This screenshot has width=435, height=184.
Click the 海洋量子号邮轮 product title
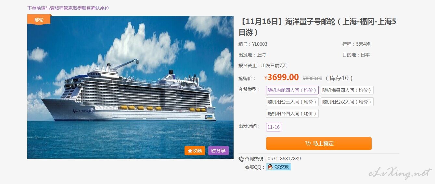[317, 27]
